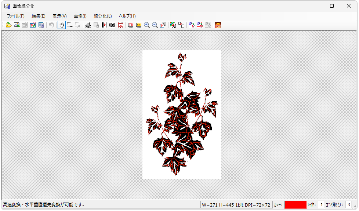Click the red crop trim icon

click(x=120, y=25)
